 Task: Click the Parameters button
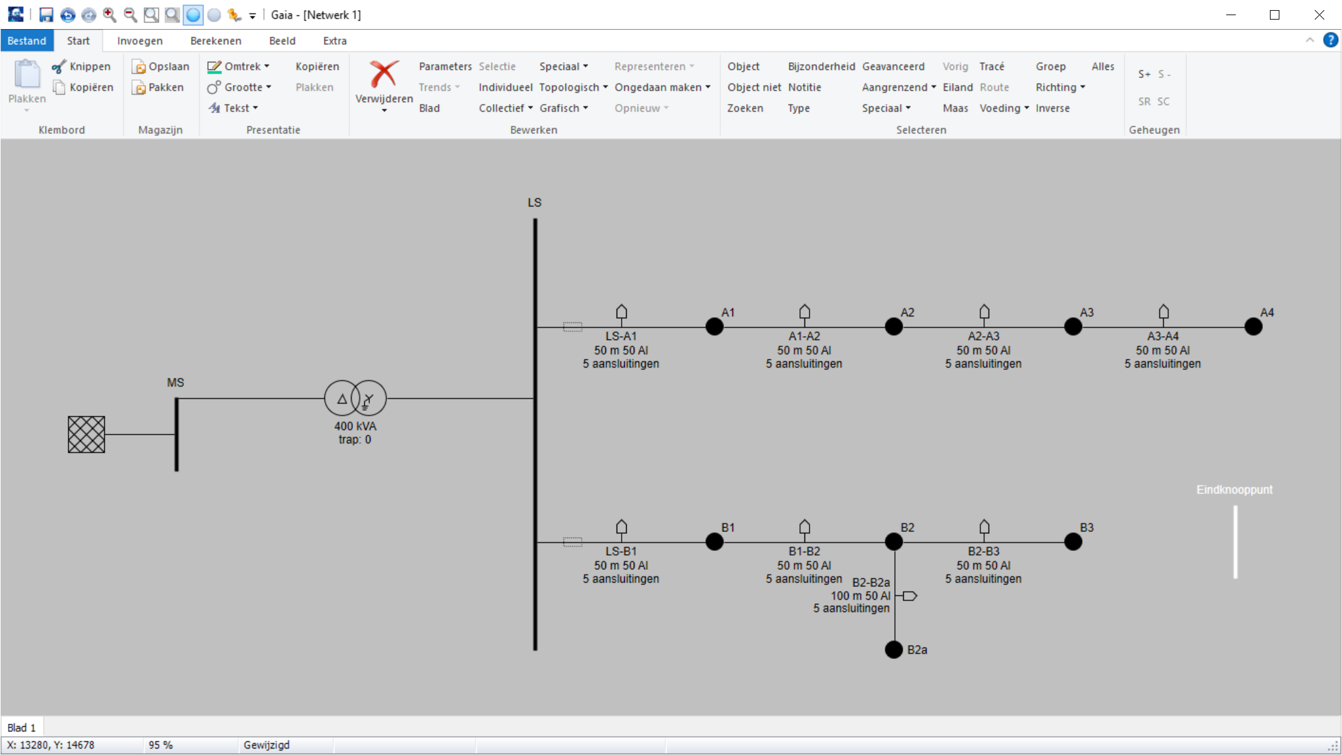point(445,66)
